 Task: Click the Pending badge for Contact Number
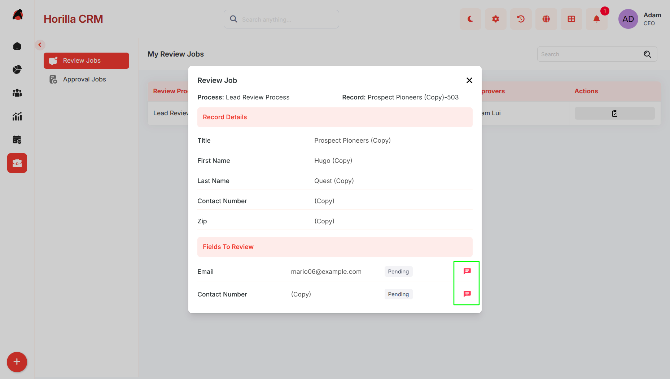(x=398, y=294)
